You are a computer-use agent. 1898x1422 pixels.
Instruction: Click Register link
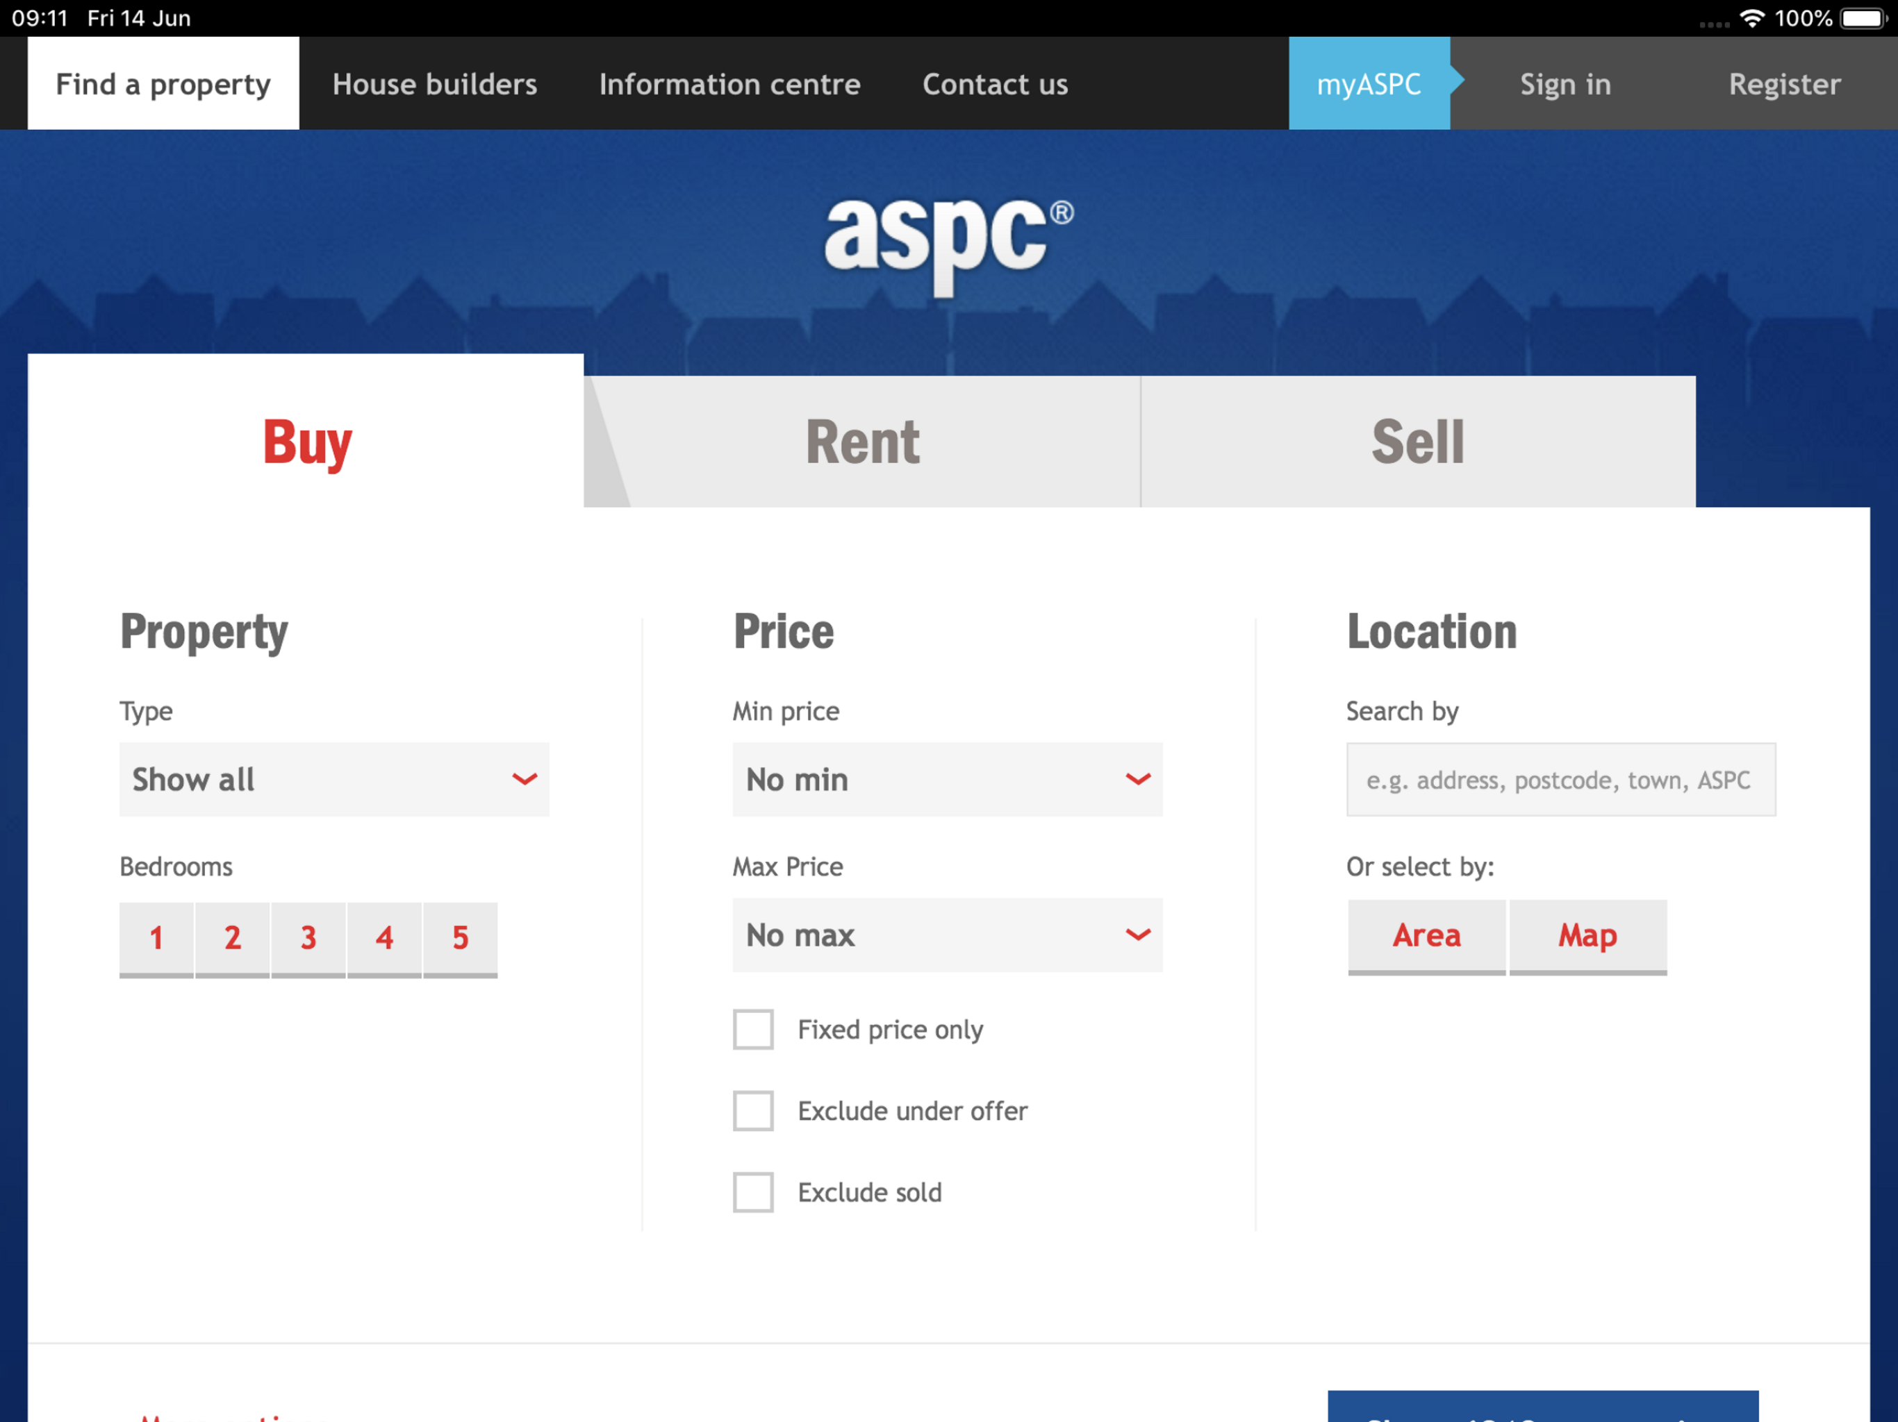point(1785,84)
